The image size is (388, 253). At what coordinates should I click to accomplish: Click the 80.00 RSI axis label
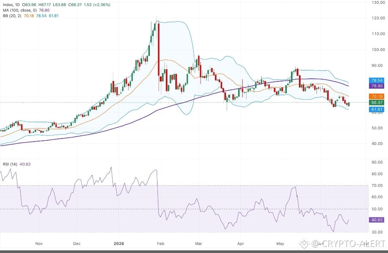point(377,174)
